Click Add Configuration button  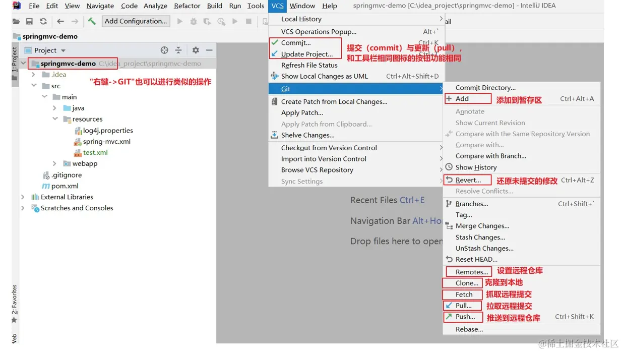click(136, 21)
